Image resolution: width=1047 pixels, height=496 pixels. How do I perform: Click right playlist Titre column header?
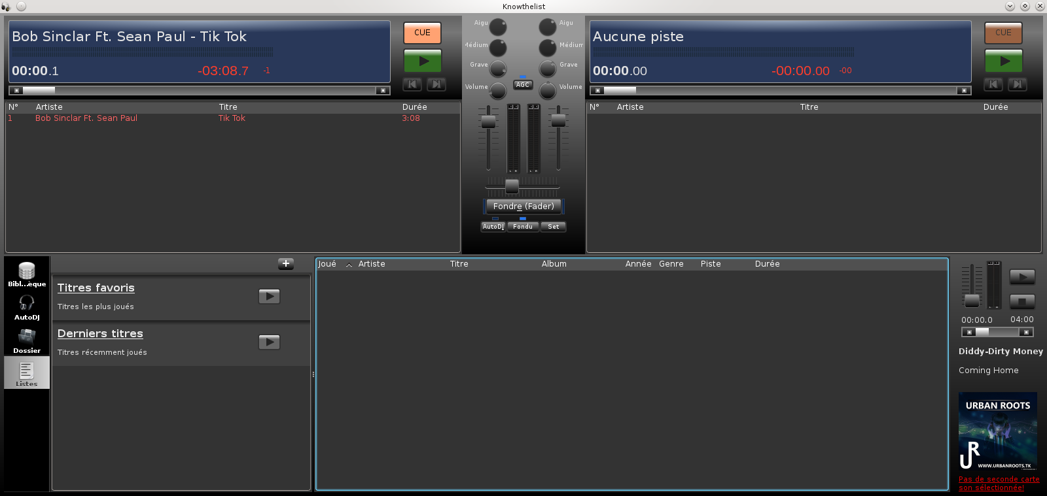[x=888, y=107]
